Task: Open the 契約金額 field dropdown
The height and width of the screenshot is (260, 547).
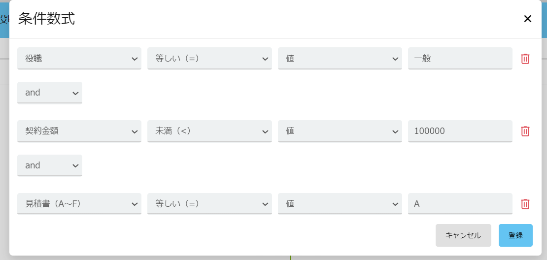Action: coord(79,131)
